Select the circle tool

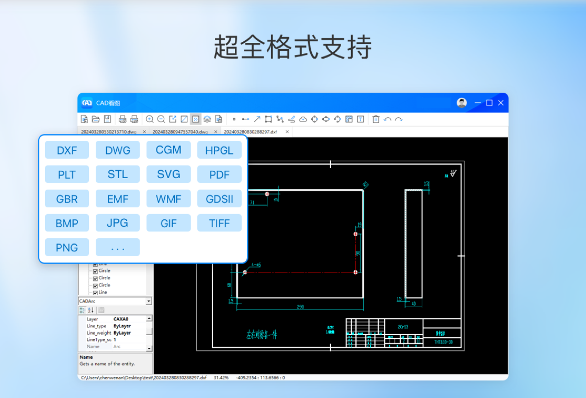click(x=314, y=119)
